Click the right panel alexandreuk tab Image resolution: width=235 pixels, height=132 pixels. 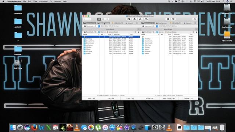click(168, 29)
